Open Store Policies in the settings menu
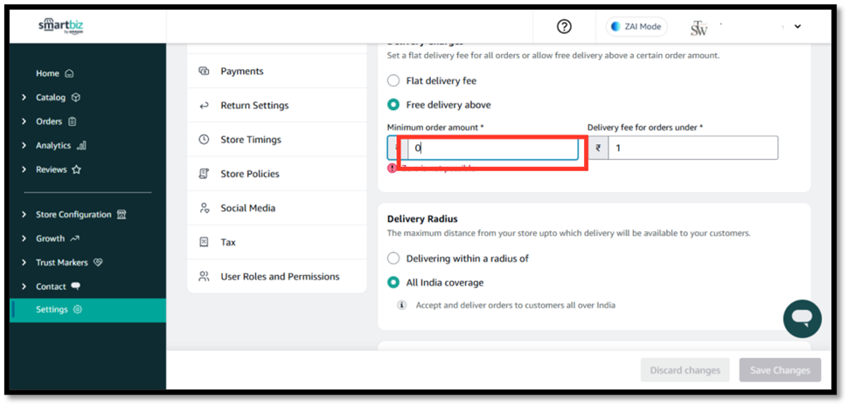The width and height of the screenshot is (848, 406). click(250, 174)
